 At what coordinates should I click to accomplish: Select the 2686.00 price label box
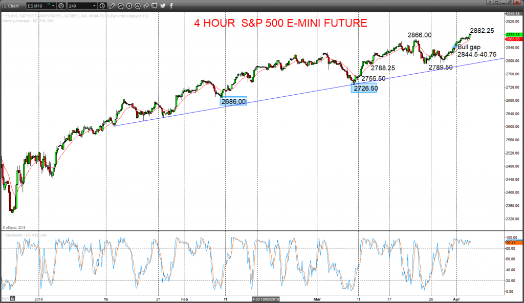coord(233,101)
